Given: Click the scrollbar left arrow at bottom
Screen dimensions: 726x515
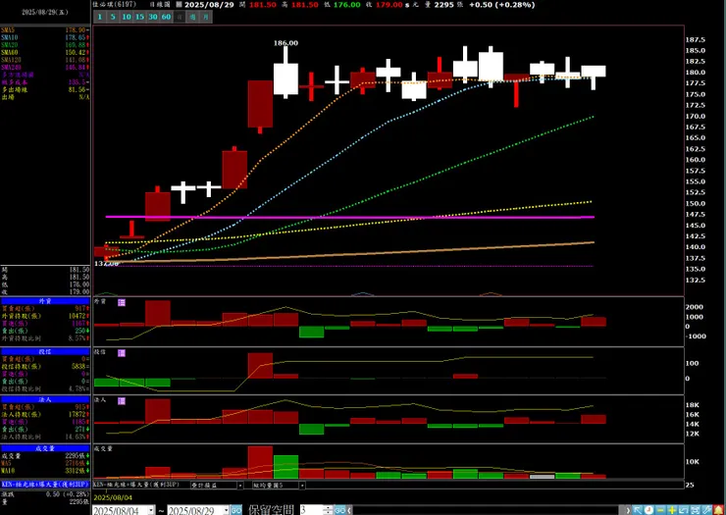Looking at the screenshot, I should coord(349,510).
